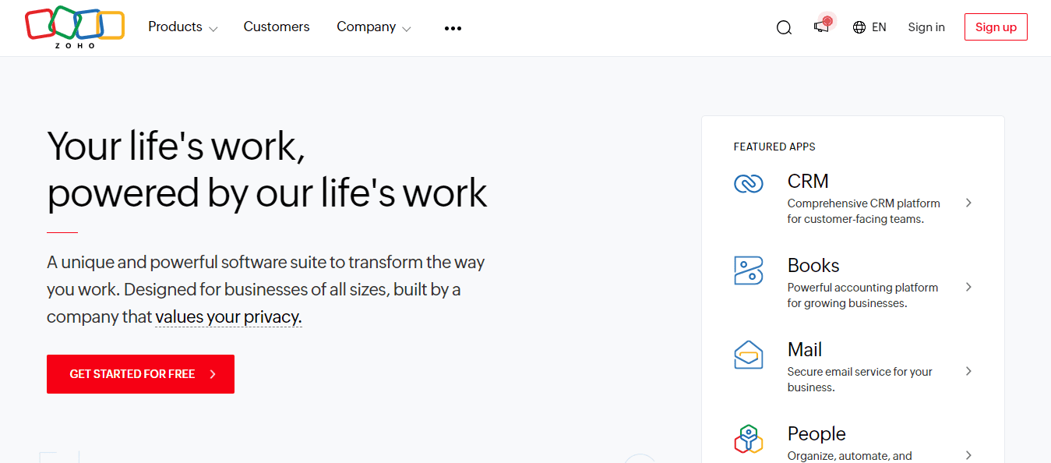Viewport: 1051px width, 463px height.
Task: Click the announcements bell icon with red badge
Action: [x=820, y=28]
